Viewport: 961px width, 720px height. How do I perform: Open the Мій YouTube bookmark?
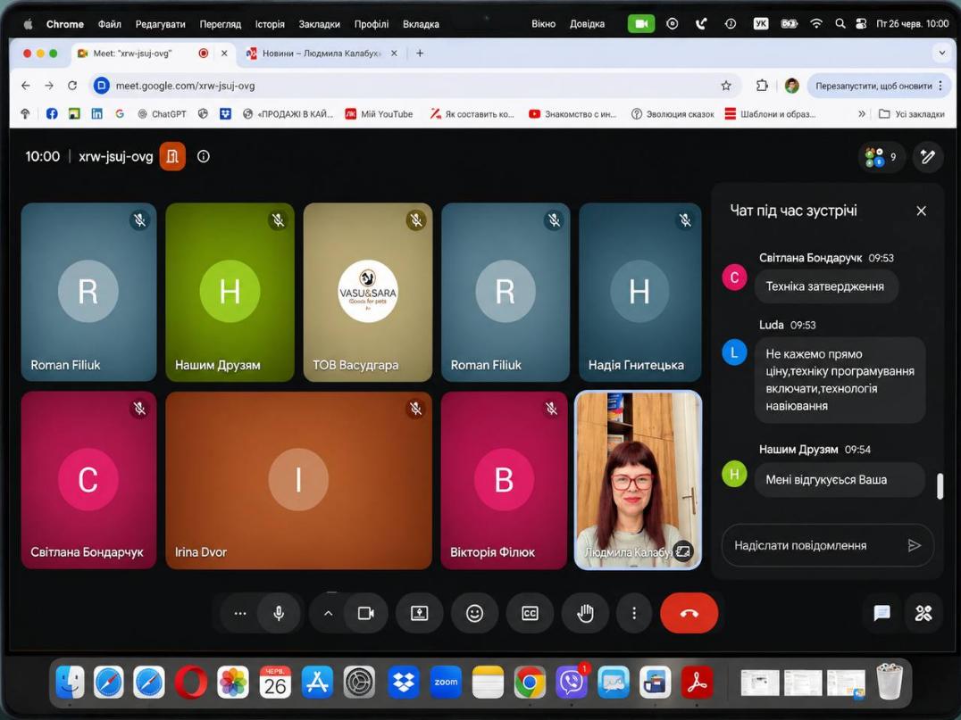(379, 114)
